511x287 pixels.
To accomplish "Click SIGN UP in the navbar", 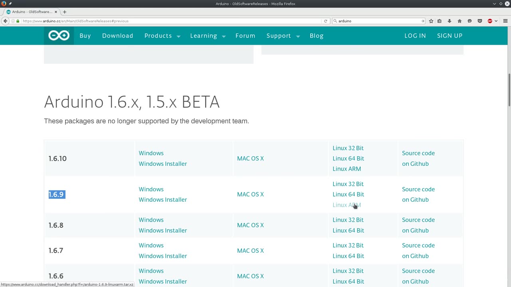I will pos(450,36).
